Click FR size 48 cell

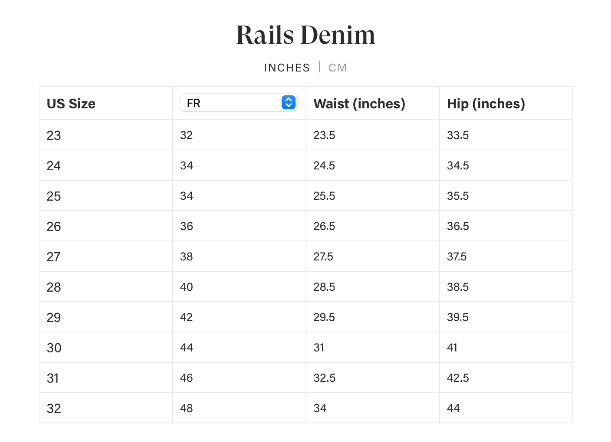coord(187,408)
